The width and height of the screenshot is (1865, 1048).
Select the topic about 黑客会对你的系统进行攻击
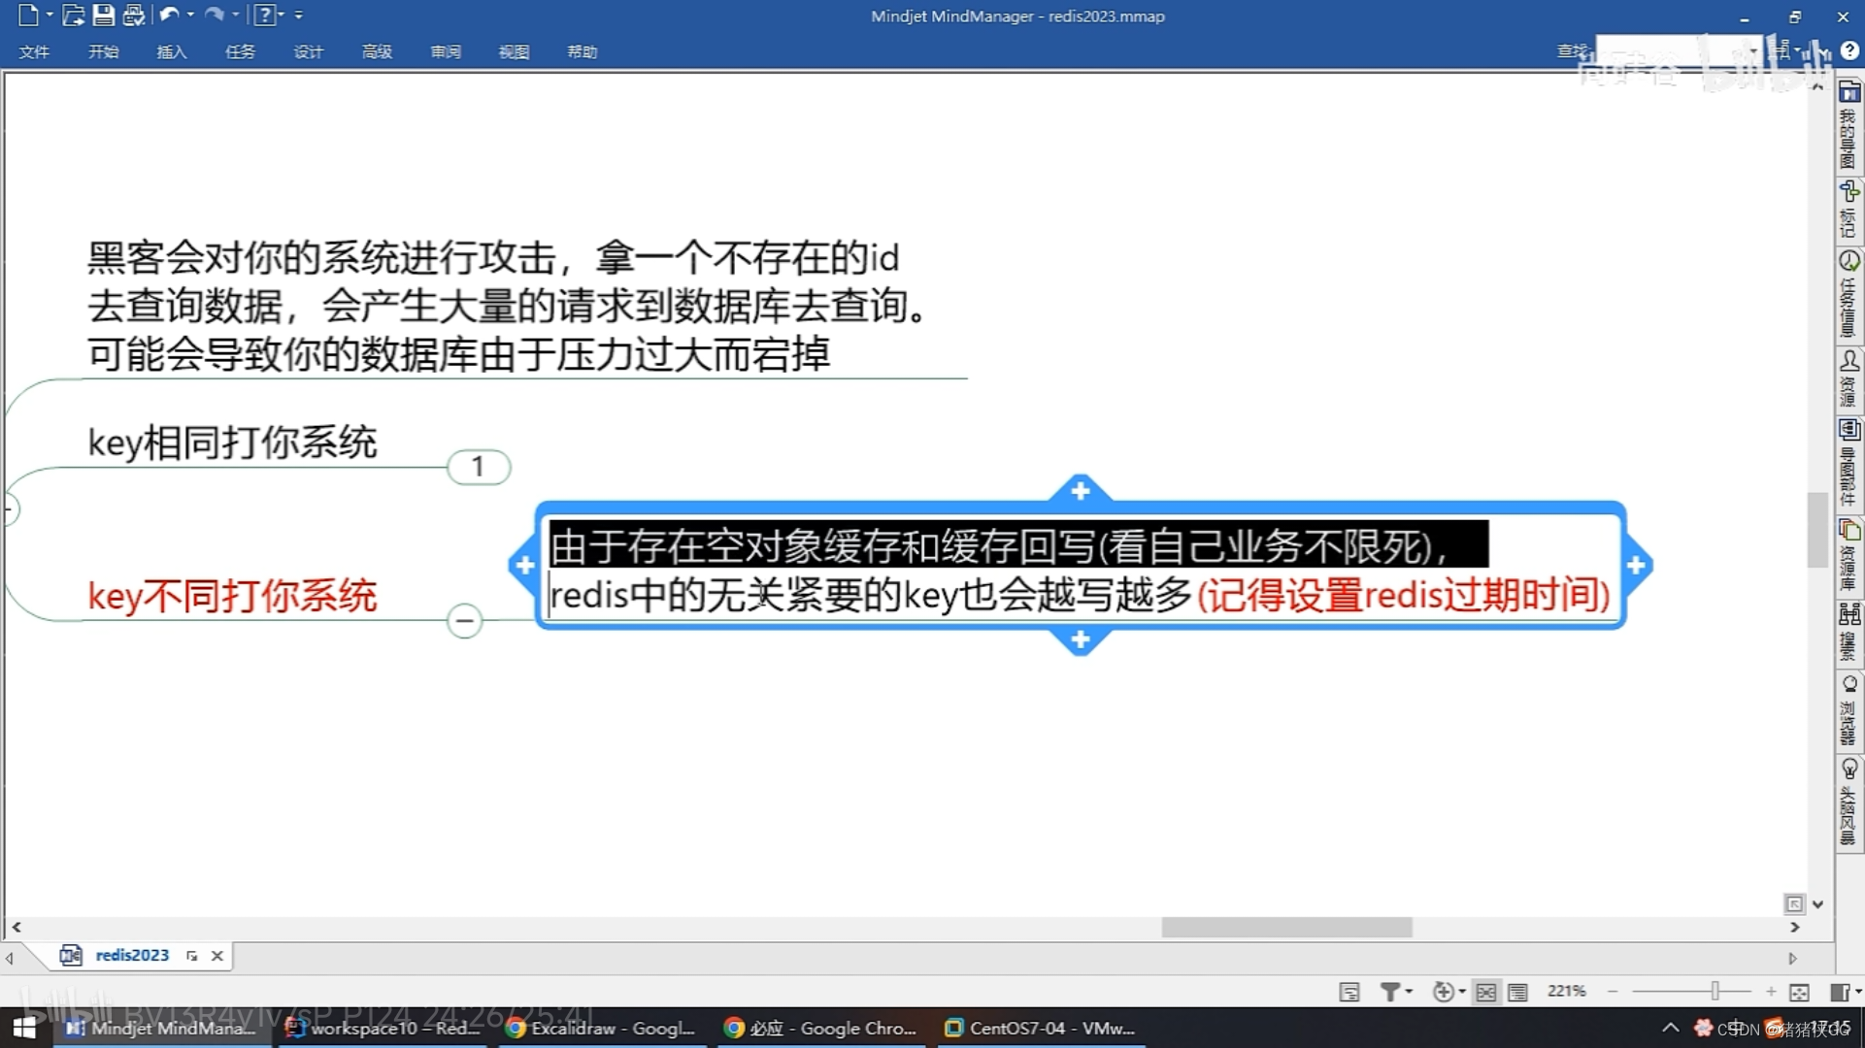[510, 306]
